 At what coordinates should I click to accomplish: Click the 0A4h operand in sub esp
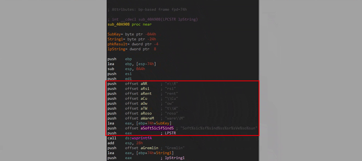coord(141,69)
